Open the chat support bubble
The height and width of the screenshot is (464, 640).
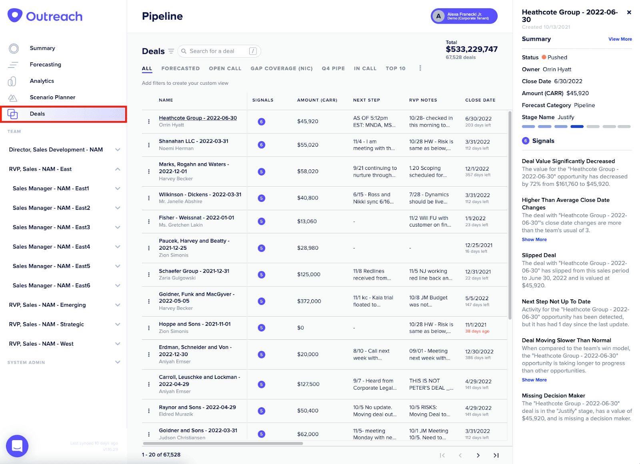point(17,446)
